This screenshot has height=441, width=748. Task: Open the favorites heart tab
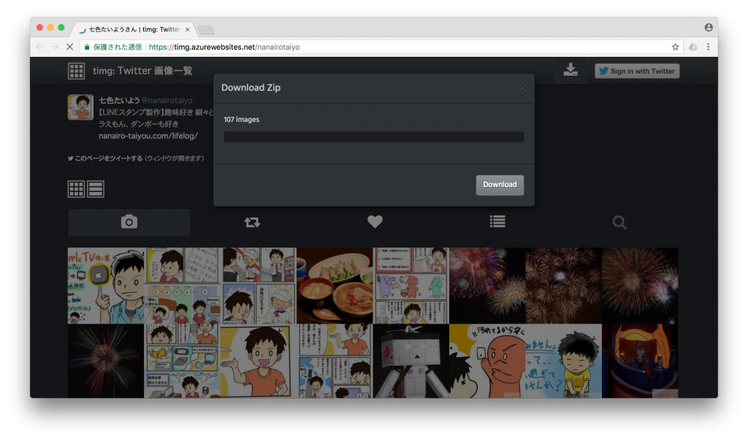[x=375, y=223]
